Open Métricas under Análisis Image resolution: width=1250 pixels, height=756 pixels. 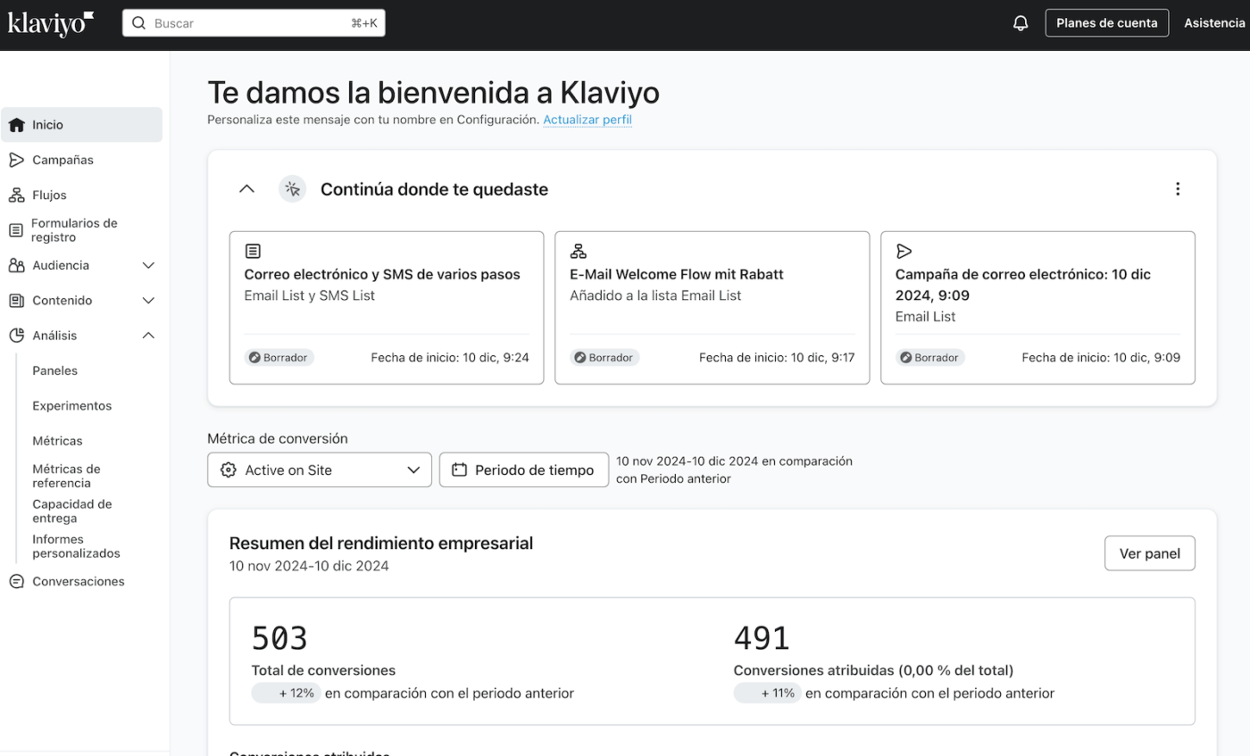coord(57,441)
